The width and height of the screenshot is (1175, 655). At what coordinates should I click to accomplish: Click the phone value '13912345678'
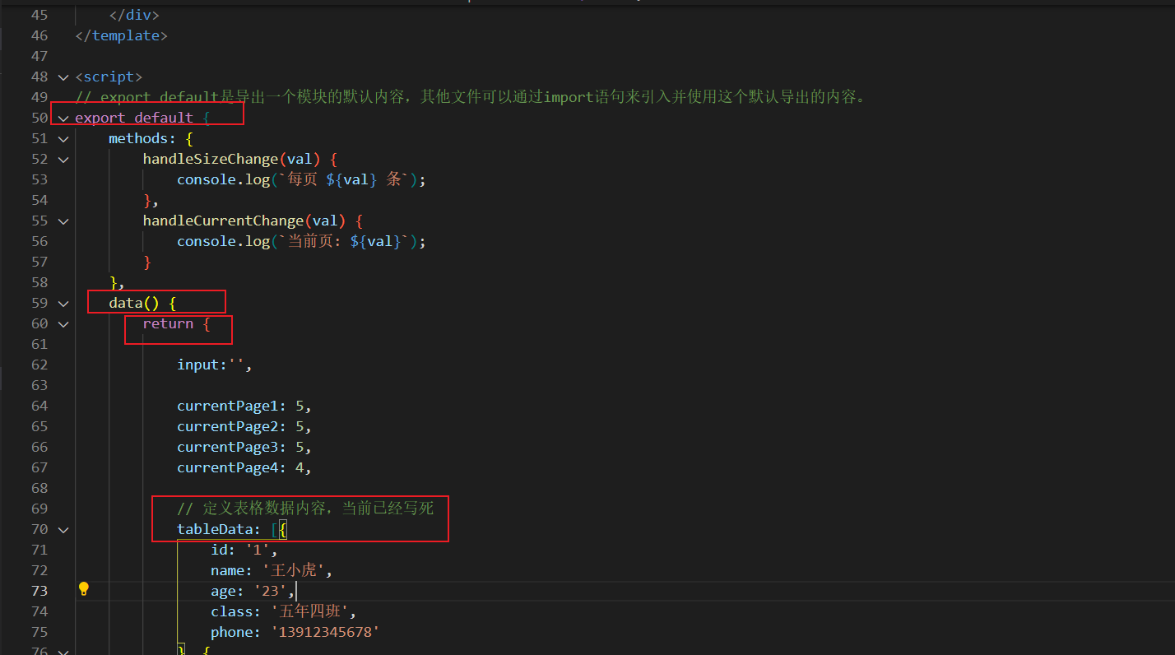click(x=326, y=632)
